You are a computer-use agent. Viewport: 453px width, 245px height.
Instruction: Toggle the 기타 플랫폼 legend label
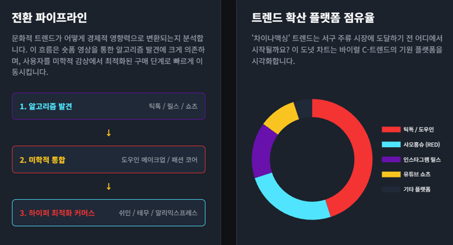click(x=417, y=189)
